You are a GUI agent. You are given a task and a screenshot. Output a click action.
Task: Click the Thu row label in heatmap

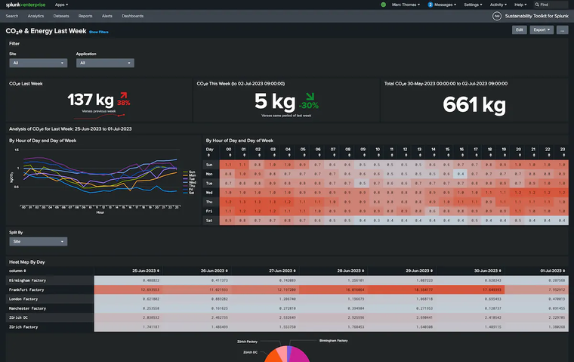pyautogui.click(x=209, y=202)
